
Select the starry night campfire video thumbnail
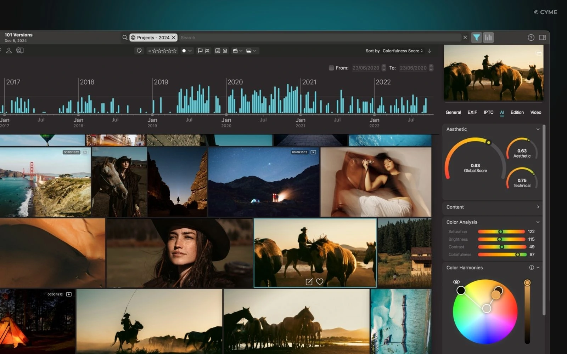(x=264, y=182)
